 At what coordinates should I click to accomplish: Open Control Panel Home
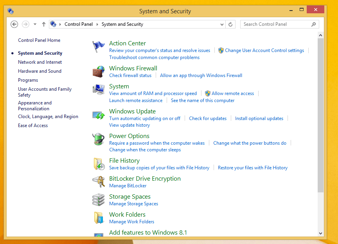[39, 40]
